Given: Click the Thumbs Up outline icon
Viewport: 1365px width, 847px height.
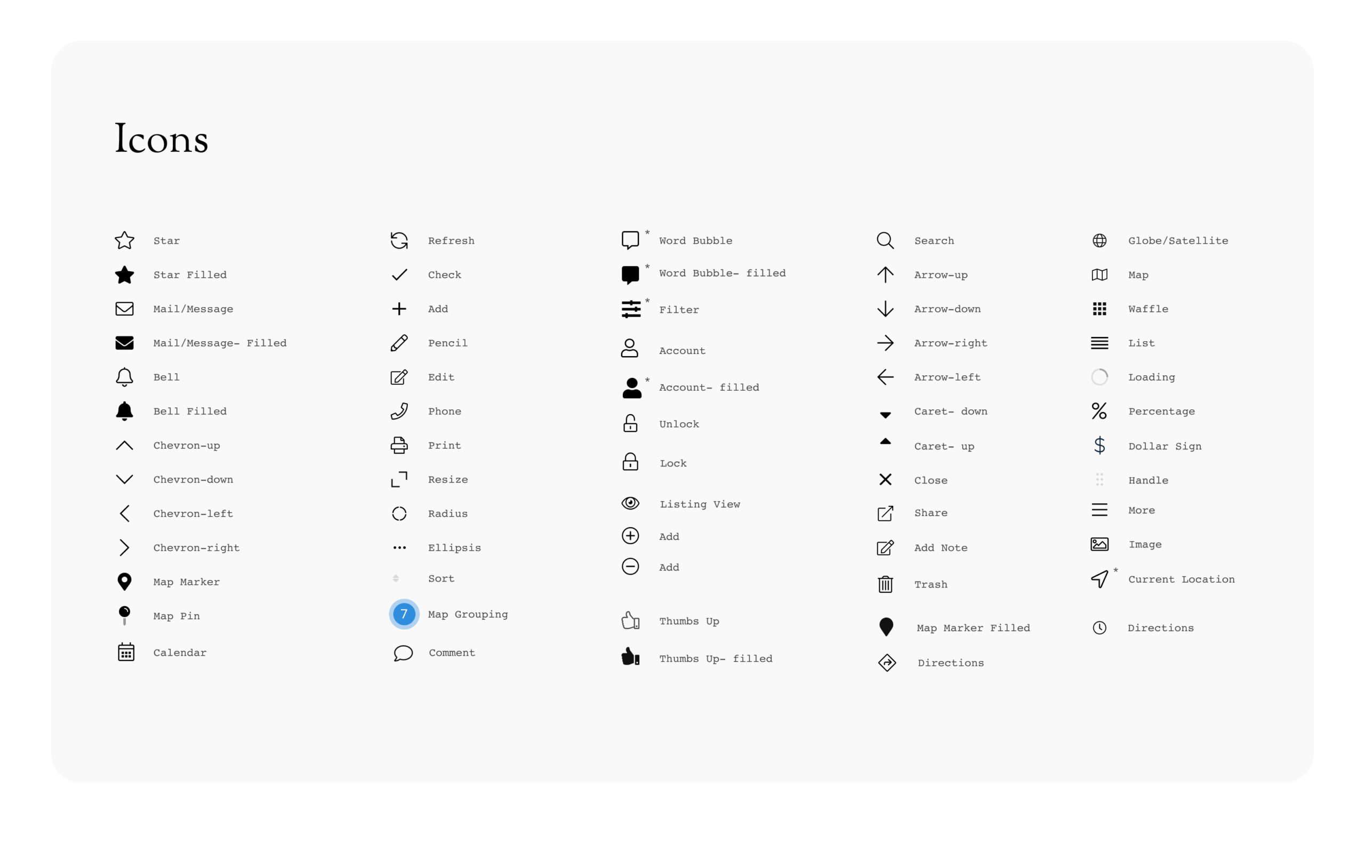Looking at the screenshot, I should click(630, 620).
